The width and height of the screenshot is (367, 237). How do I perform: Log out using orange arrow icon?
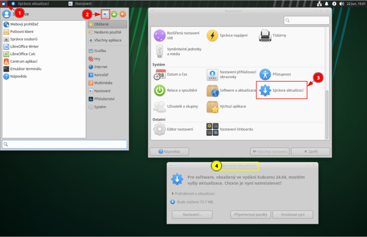pos(123,14)
